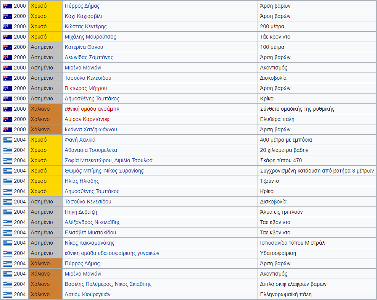Open the Μιχάλης Μουρούτσος link
This screenshot has height=300, width=377.
coord(90,37)
